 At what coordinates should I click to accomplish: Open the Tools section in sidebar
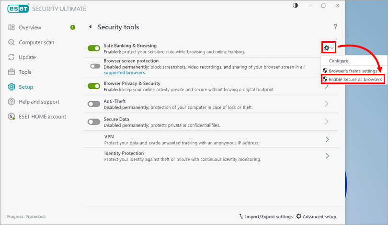pos(25,72)
